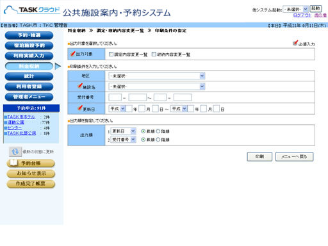Image resolution: width=328 pixels, height=246 pixels.
Task: Open the second sort key dropdown 受付番号
Action: (x=123, y=140)
